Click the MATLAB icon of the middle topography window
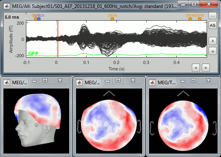221x157 pixels. pos(79,82)
